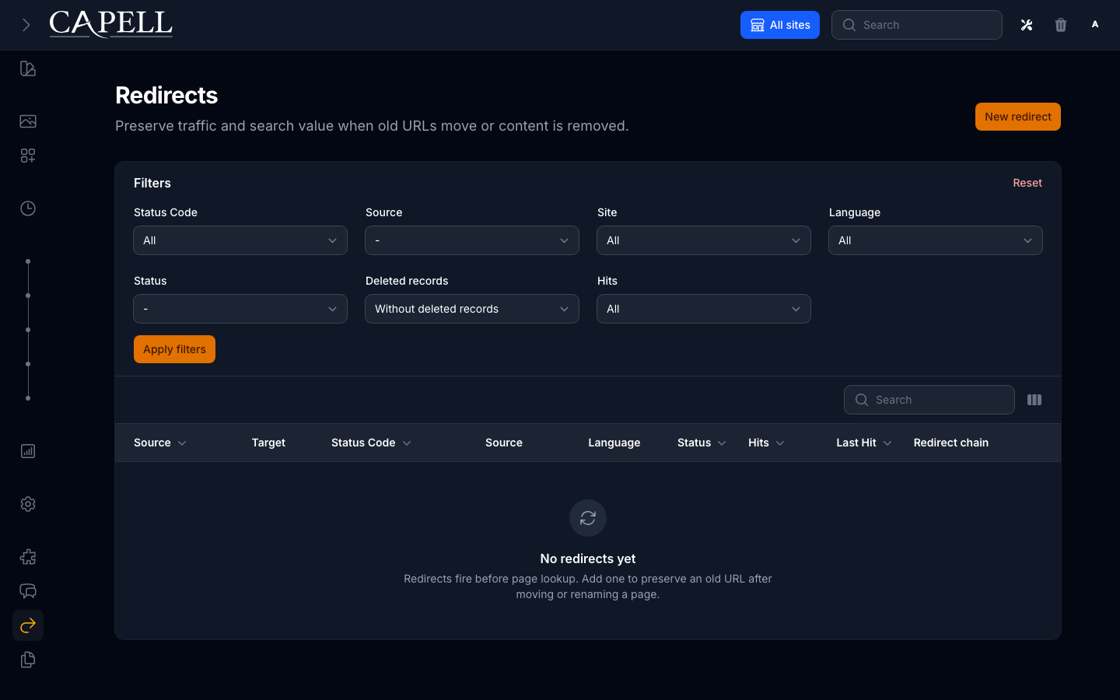Select the redirects arrow icon in the sidebar
This screenshot has height=700, width=1120.
pyautogui.click(x=28, y=625)
